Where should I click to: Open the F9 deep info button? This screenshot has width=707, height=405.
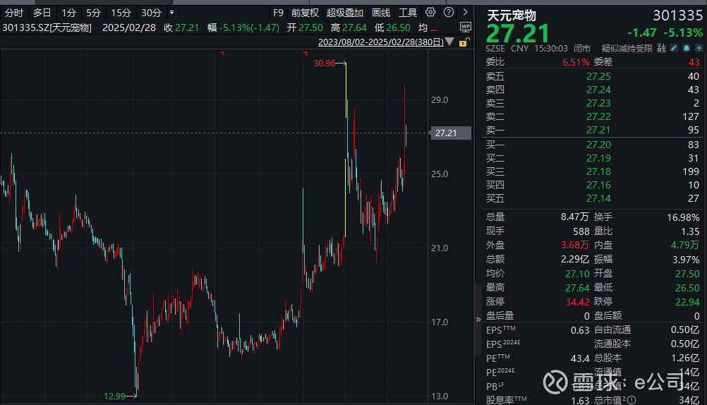tap(278, 13)
